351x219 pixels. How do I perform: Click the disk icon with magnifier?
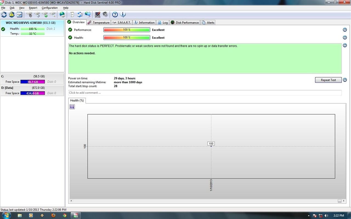tap(53, 15)
